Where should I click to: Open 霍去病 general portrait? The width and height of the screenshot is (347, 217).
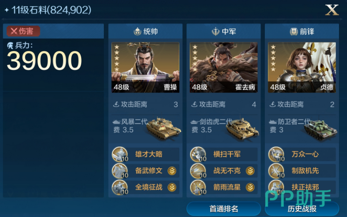[223, 67]
